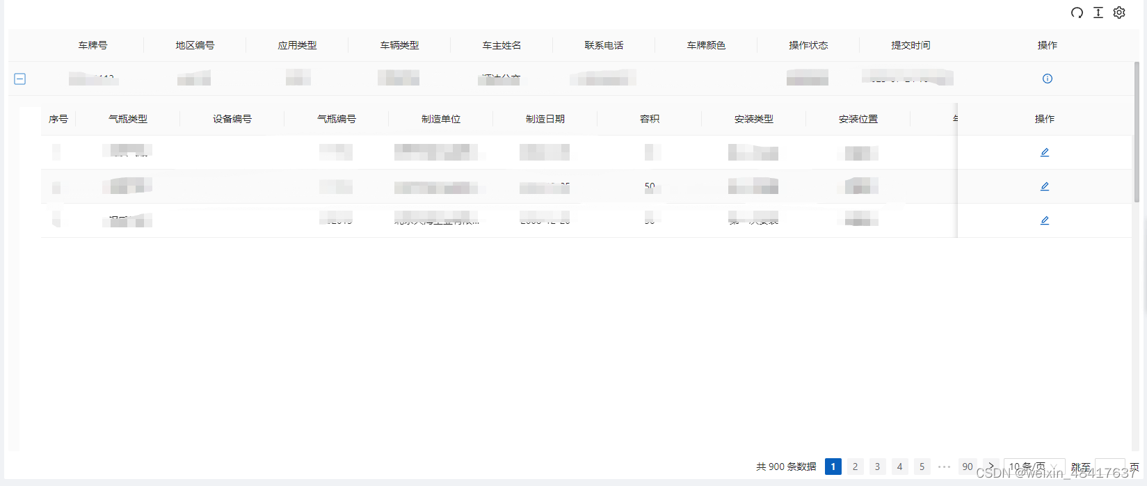Click the jump-to page number input
This screenshot has width=1147, height=486.
[1110, 467]
